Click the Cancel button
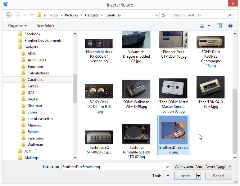Viewport: 240px width, 186px height. click(x=218, y=176)
